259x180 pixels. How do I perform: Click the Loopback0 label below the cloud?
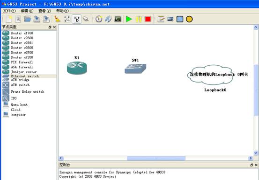pos(215,90)
